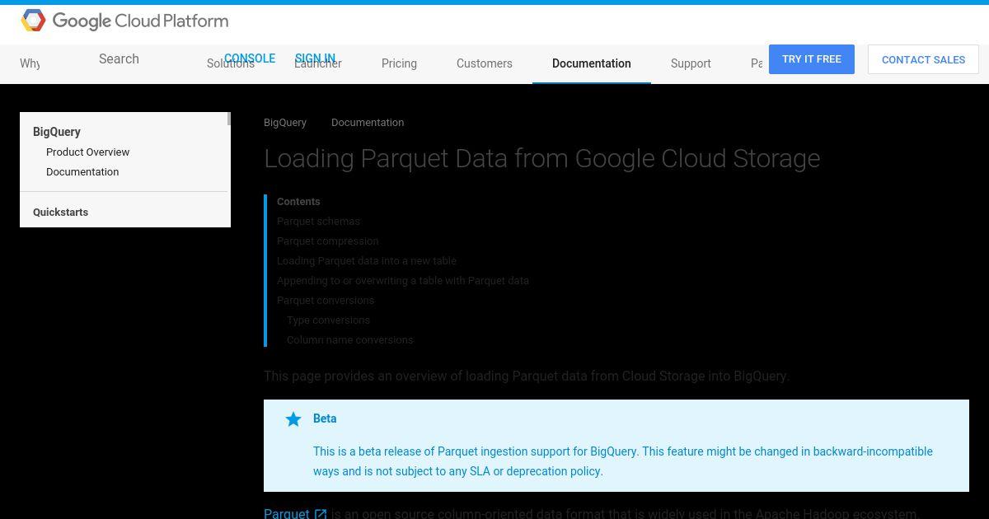The height and width of the screenshot is (519, 989).
Task: Click the CONTACT SALES button
Action: click(923, 59)
